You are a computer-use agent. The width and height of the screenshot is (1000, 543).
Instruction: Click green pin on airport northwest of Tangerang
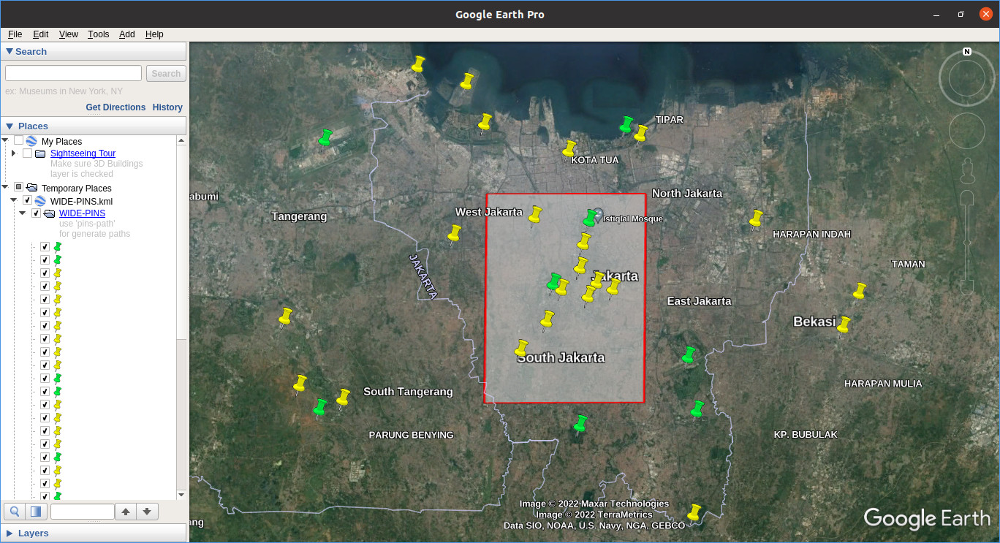325,137
